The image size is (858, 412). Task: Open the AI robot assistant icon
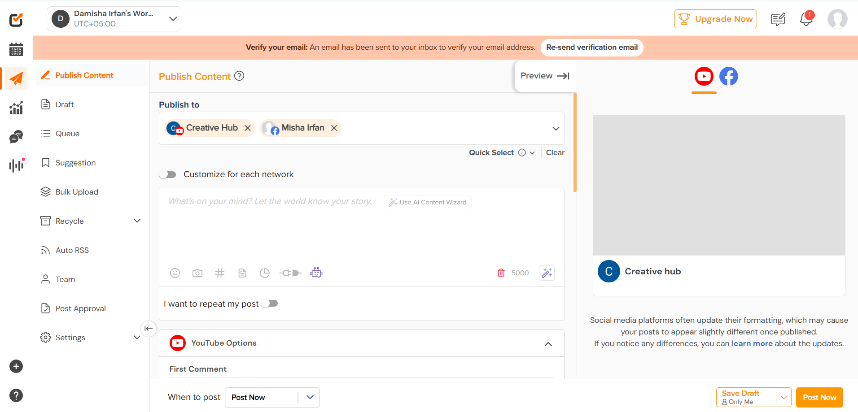point(316,273)
